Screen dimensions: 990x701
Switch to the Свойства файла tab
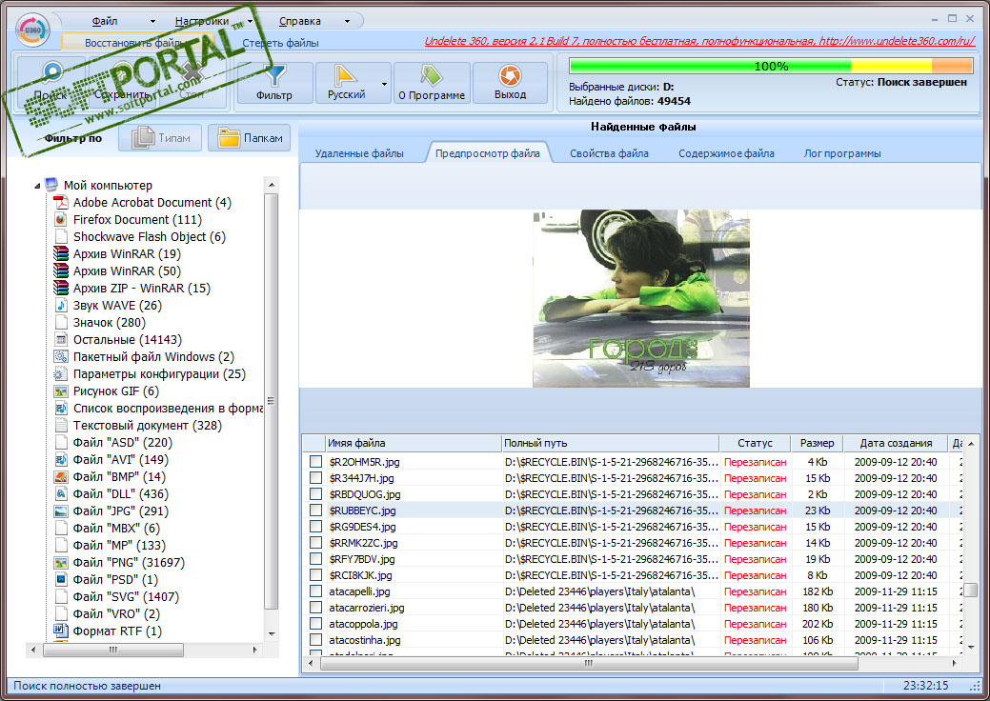point(609,153)
